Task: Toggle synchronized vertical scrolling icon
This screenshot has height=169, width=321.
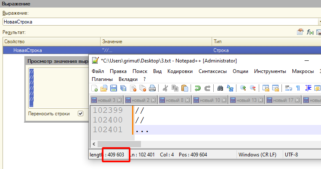Action: point(266,88)
